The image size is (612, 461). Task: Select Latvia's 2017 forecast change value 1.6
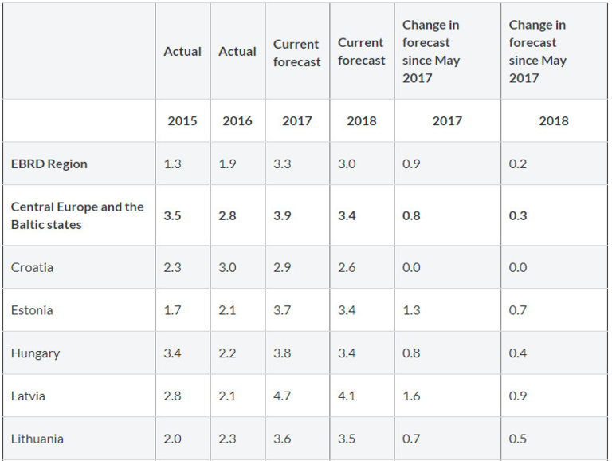click(x=411, y=396)
